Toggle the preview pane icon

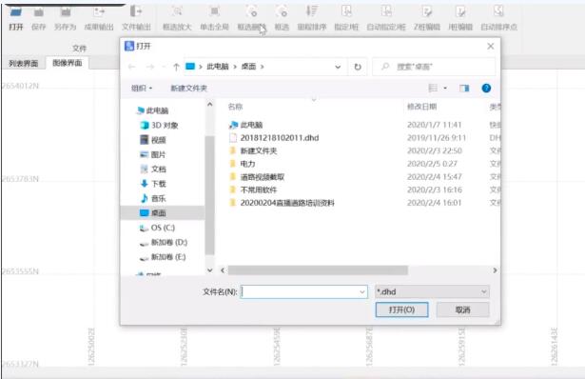pyautogui.click(x=464, y=89)
